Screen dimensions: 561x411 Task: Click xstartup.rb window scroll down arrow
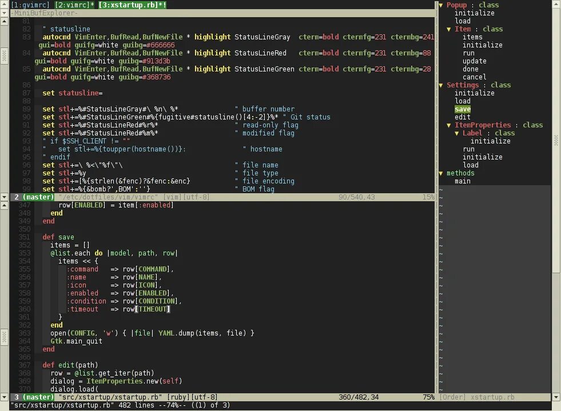click(x=5, y=397)
